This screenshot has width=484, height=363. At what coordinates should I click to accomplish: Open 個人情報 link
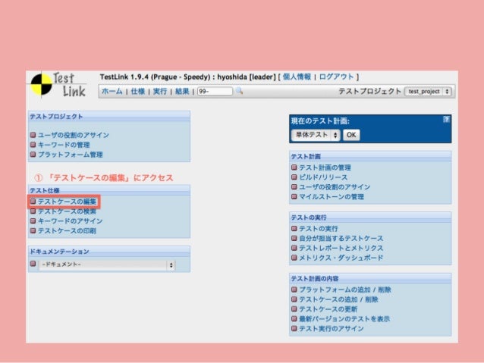297,77
